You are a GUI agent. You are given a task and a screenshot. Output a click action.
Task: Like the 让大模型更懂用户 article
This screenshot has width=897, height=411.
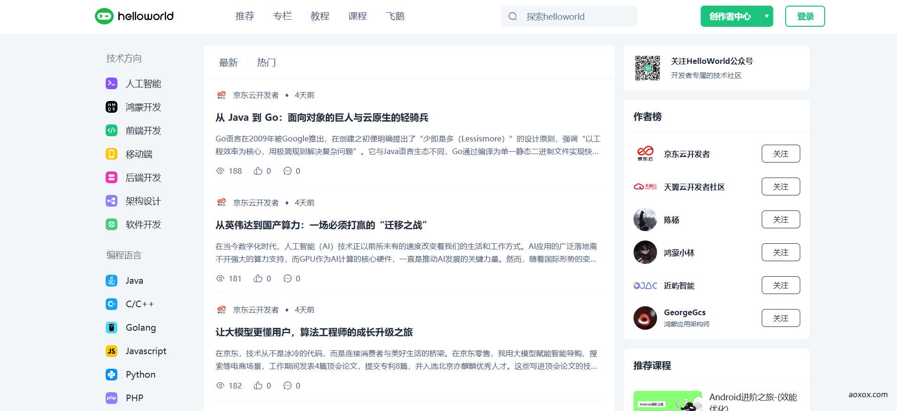258,386
